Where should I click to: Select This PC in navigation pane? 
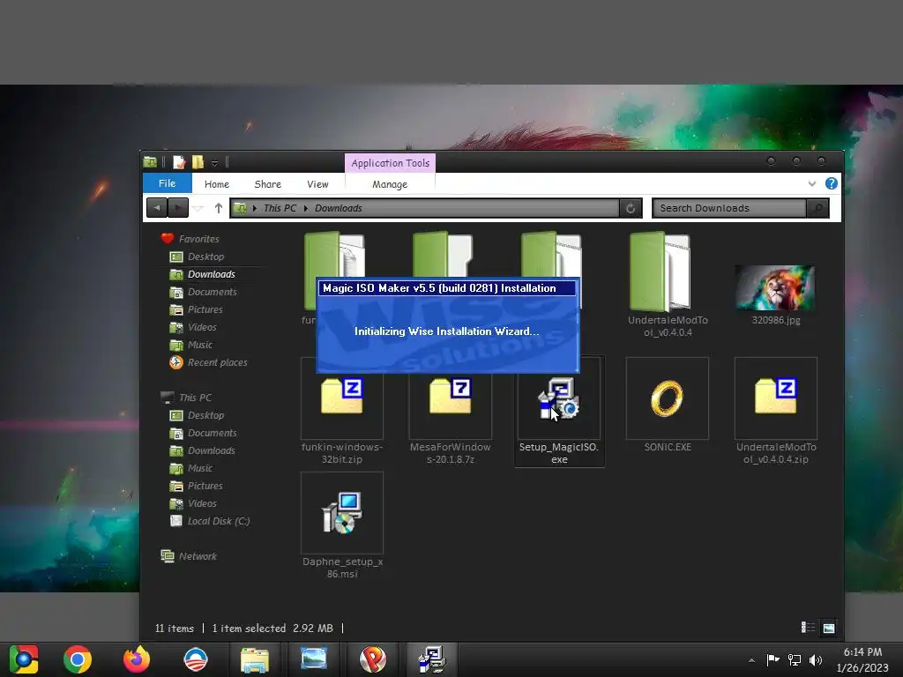[195, 398]
